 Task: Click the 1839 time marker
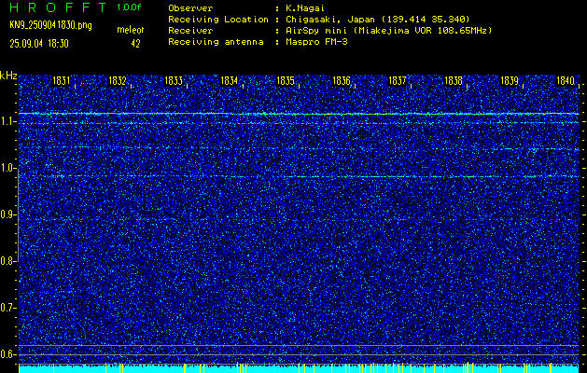click(510, 81)
